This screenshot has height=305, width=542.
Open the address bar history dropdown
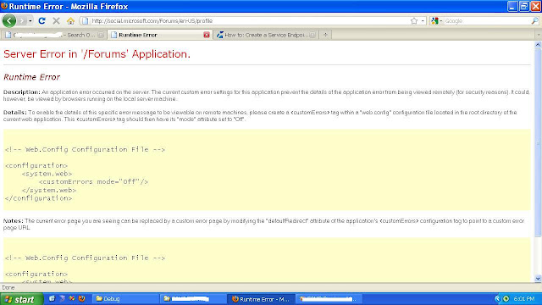pos(423,20)
